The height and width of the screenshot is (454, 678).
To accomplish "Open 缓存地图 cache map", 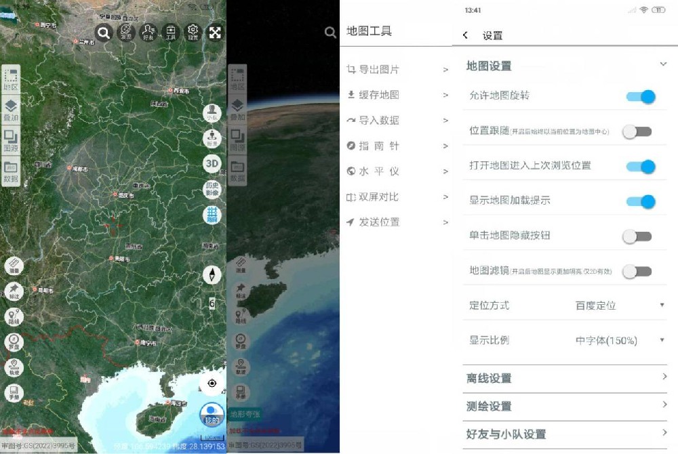I will [x=398, y=95].
